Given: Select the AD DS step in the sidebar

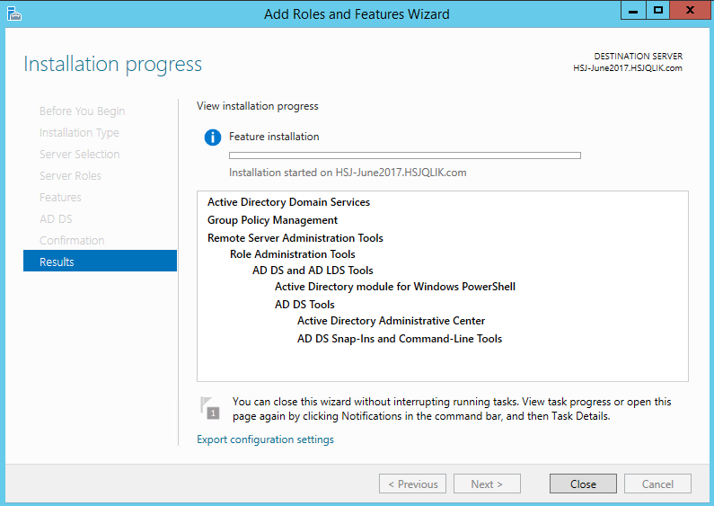Looking at the screenshot, I should click(56, 218).
